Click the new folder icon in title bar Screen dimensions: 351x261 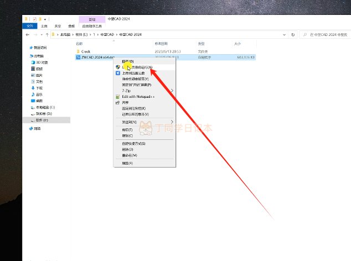[x=40, y=19]
